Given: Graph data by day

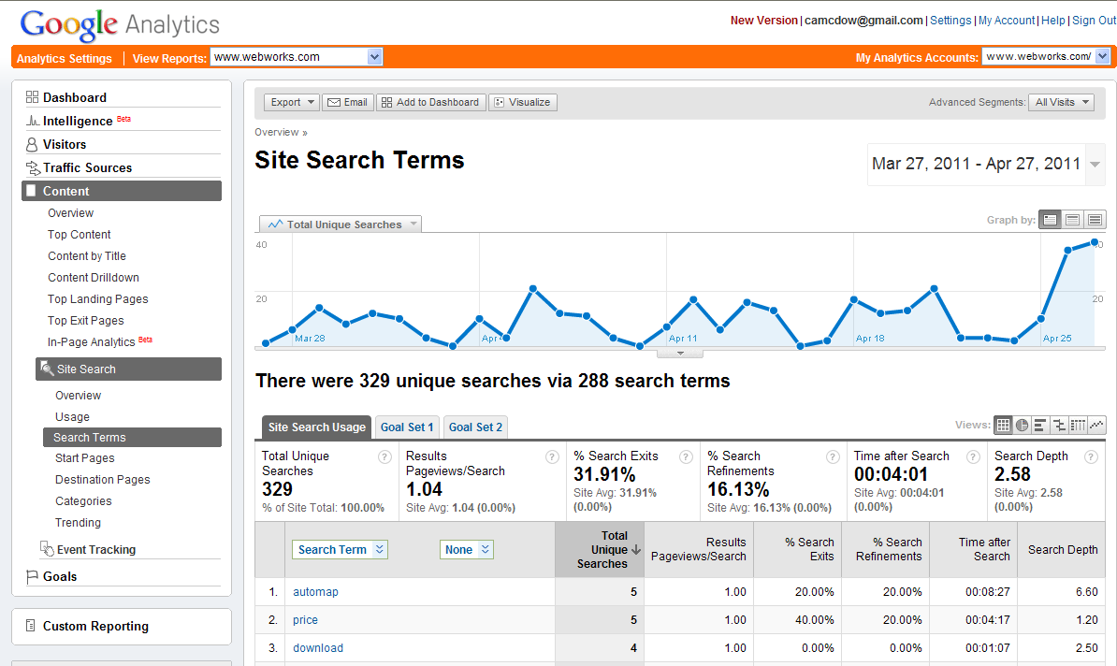Looking at the screenshot, I should 1050,220.
